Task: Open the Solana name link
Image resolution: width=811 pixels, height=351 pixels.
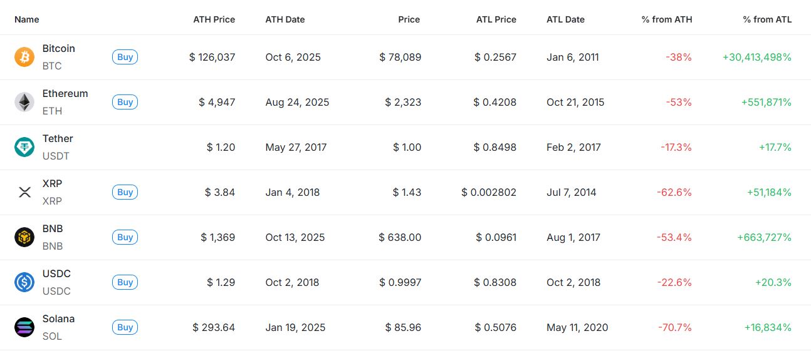Action: [58, 318]
